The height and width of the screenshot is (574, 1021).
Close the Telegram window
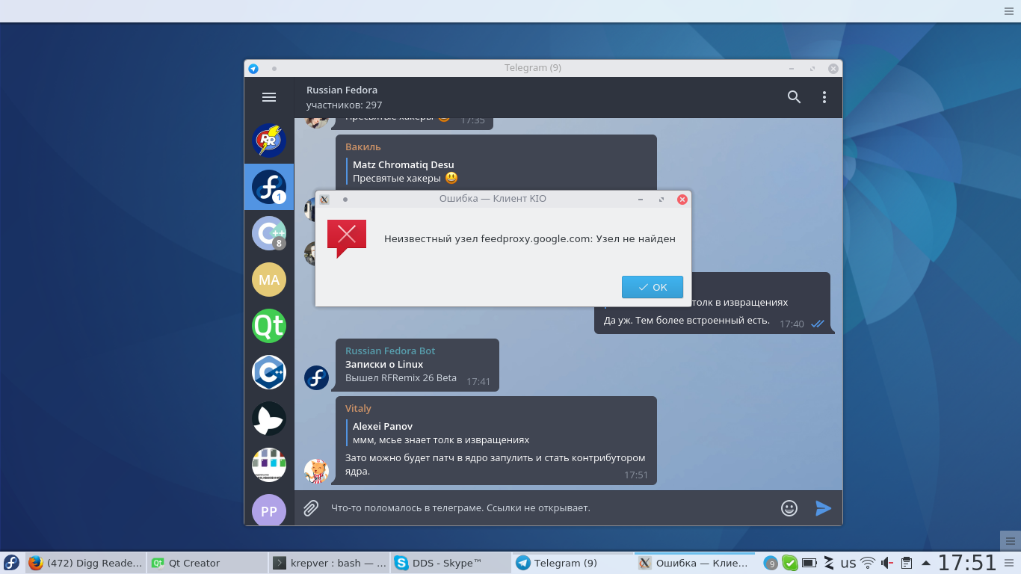[x=833, y=68]
